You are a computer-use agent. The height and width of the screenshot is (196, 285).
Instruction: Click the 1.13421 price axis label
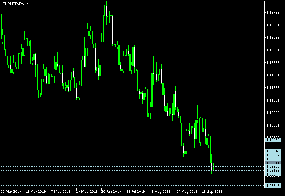pyautogui.click(x=273, y=25)
